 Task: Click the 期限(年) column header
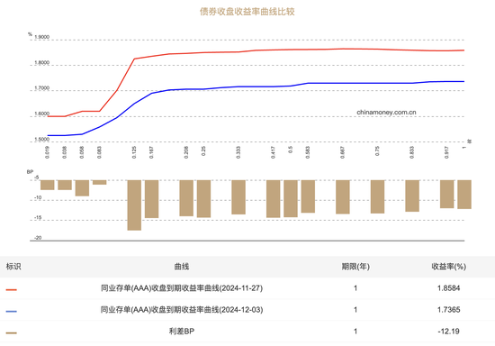(355, 267)
